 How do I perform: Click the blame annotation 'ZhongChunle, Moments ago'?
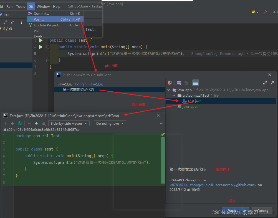click(218, 54)
